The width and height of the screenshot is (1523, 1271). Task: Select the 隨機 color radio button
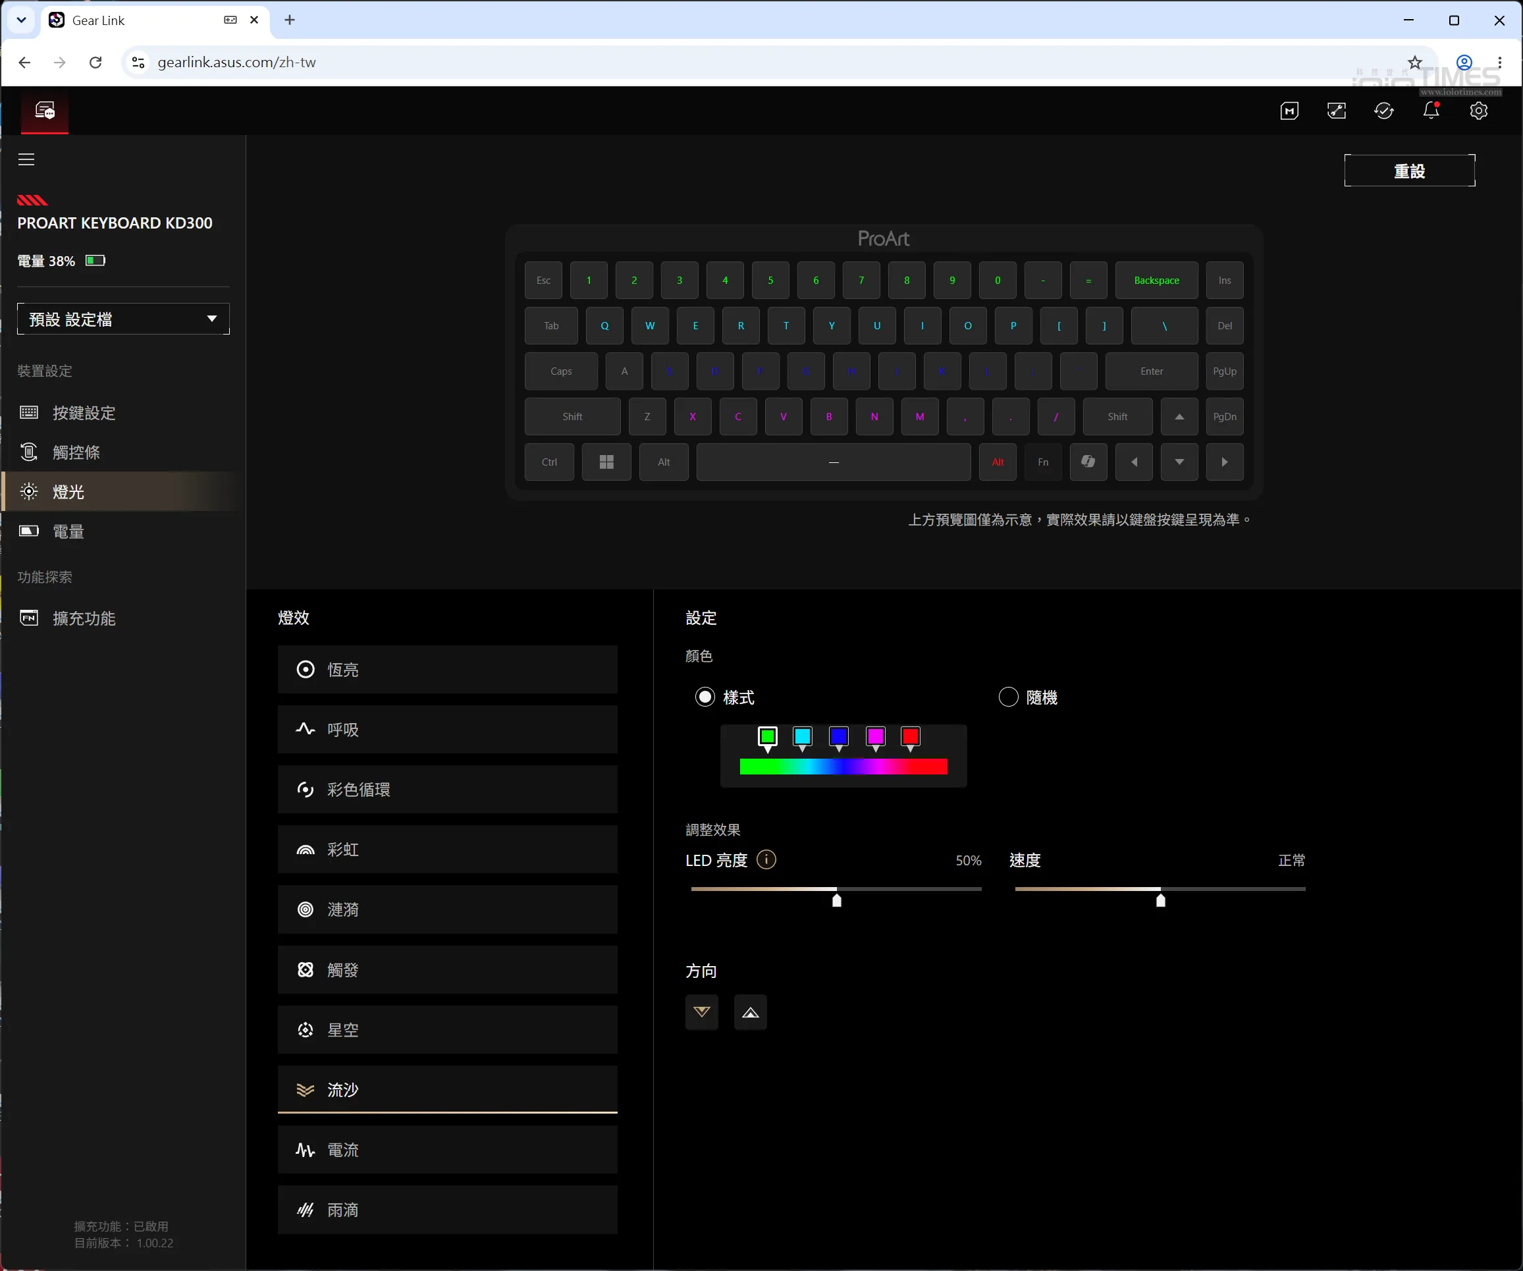[1008, 697]
